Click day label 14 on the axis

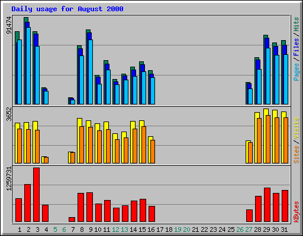coord(133,230)
